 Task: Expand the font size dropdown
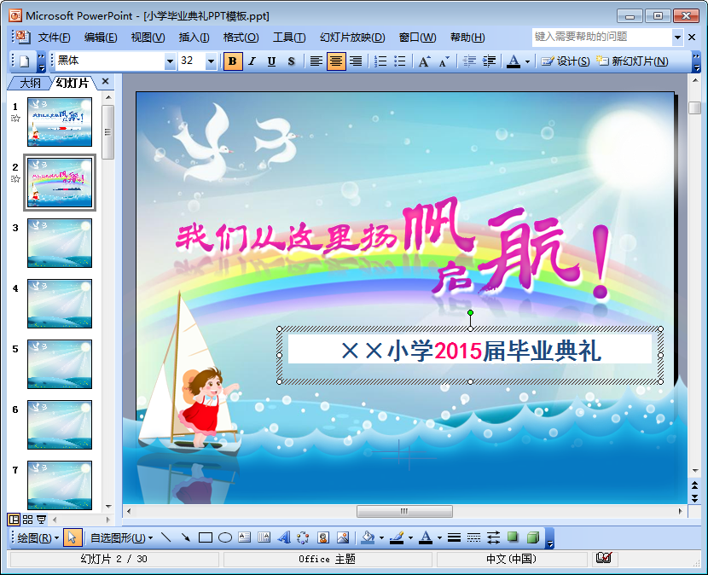coord(211,61)
